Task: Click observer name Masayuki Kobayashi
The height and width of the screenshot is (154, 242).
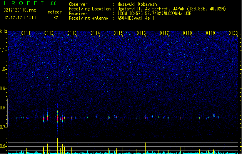Action: (138, 4)
